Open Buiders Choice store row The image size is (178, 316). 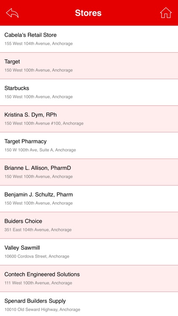89,225
